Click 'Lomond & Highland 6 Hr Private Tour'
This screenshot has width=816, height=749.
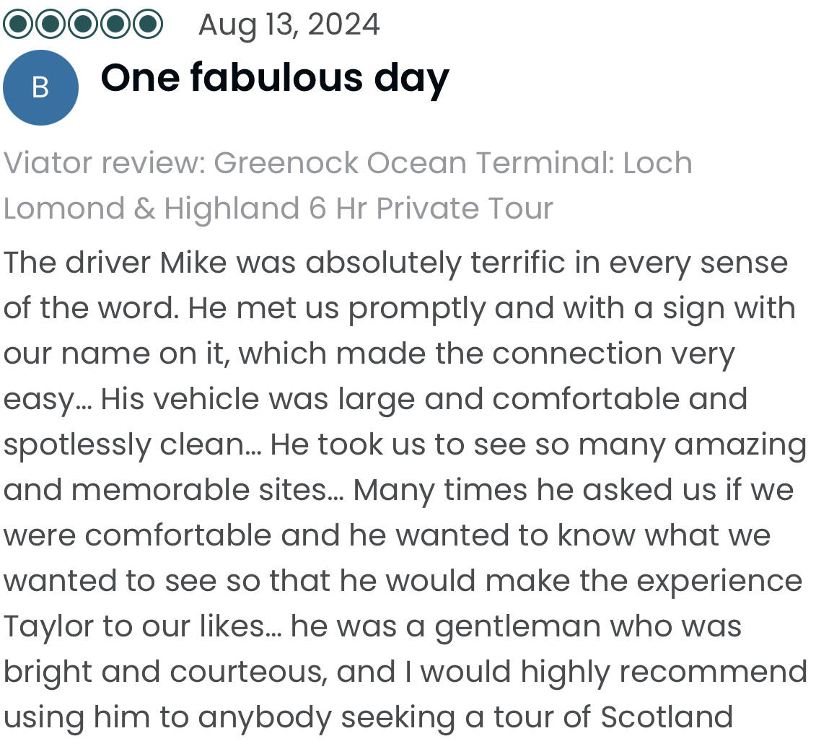[278, 209]
